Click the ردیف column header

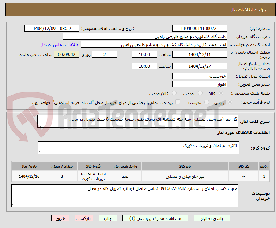click(264, 166)
